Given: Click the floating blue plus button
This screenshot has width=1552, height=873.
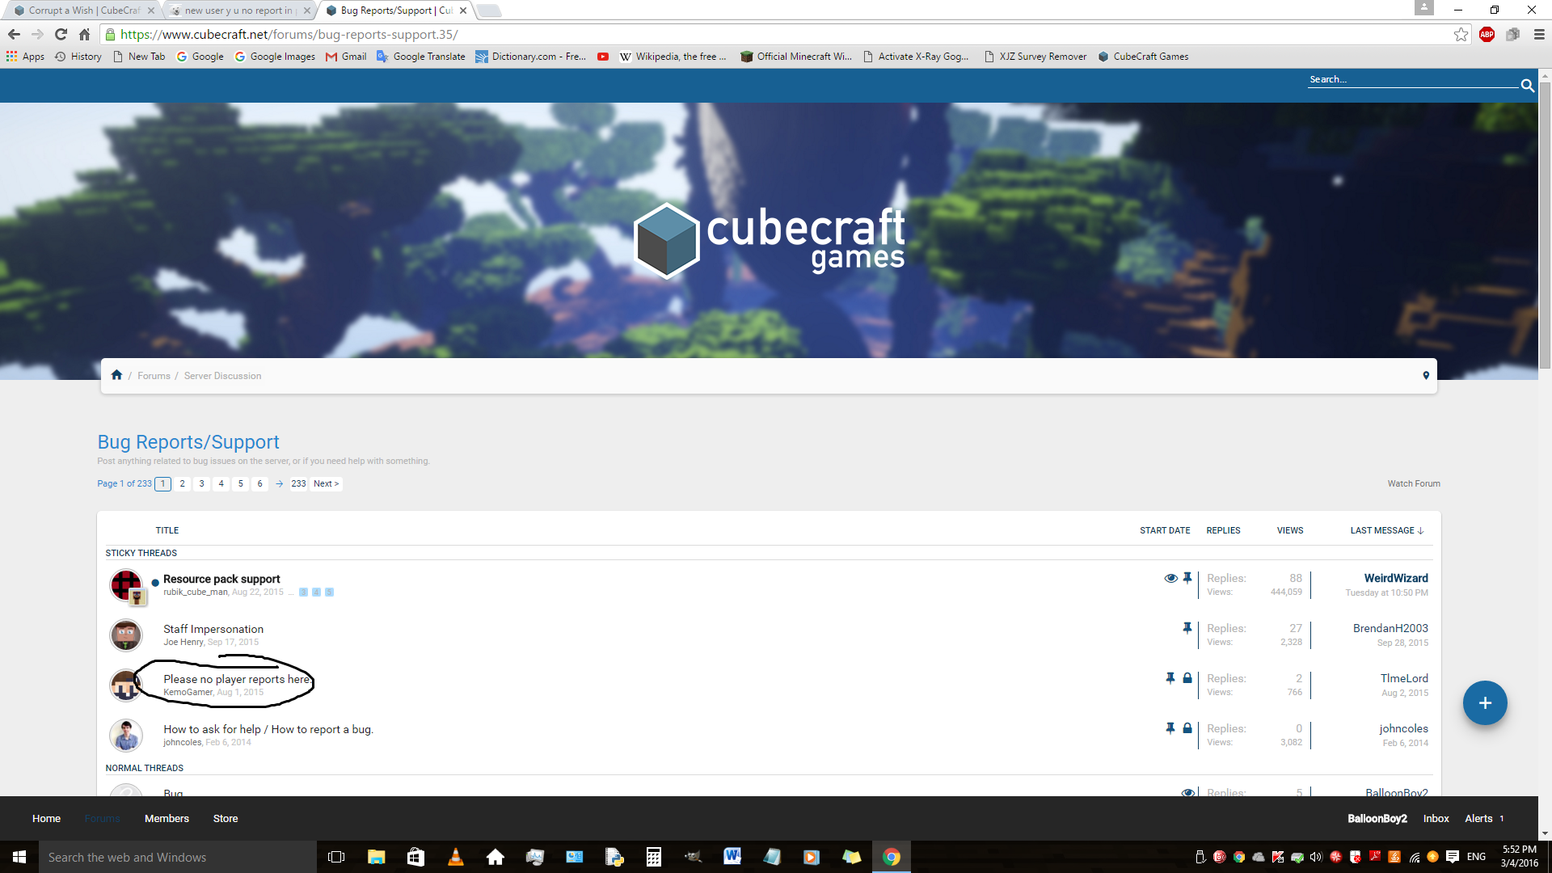Looking at the screenshot, I should click(x=1485, y=702).
